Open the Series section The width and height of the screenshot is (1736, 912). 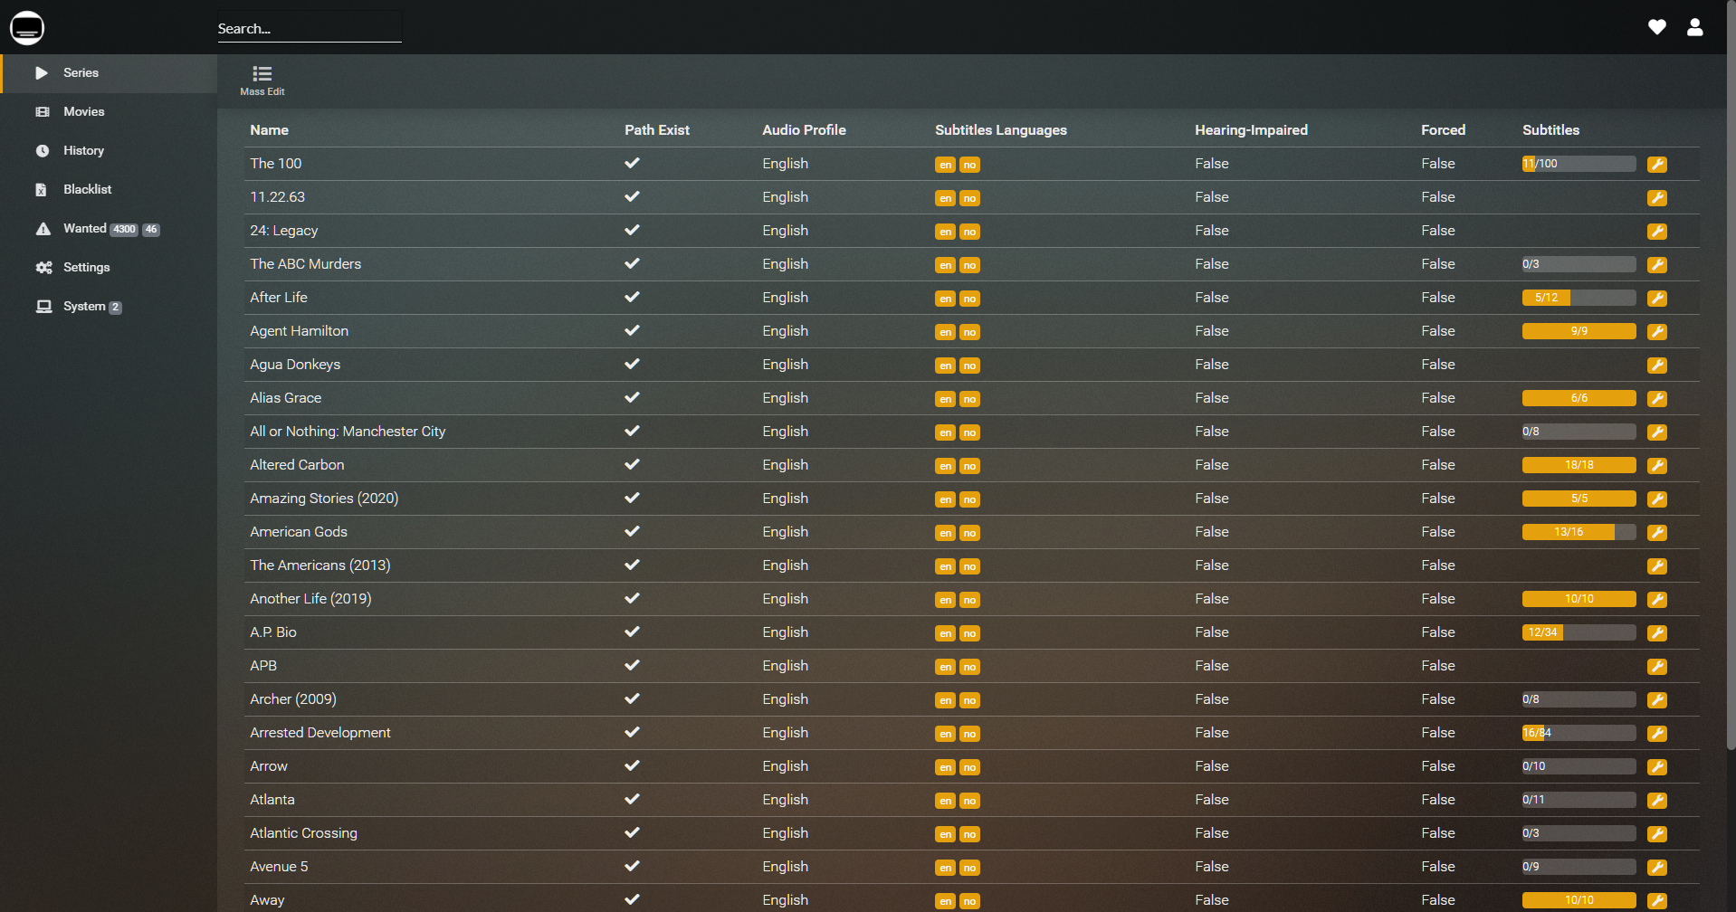point(81,73)
